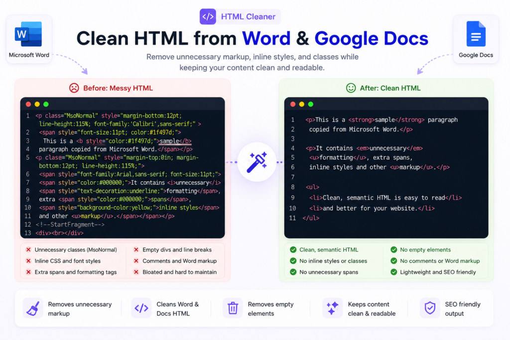Click the After: Clean HTML heading
This screenshot has width=510, height=340.
(390, 88)
